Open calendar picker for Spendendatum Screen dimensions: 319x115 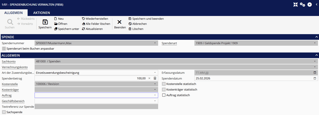pos(315,78)
